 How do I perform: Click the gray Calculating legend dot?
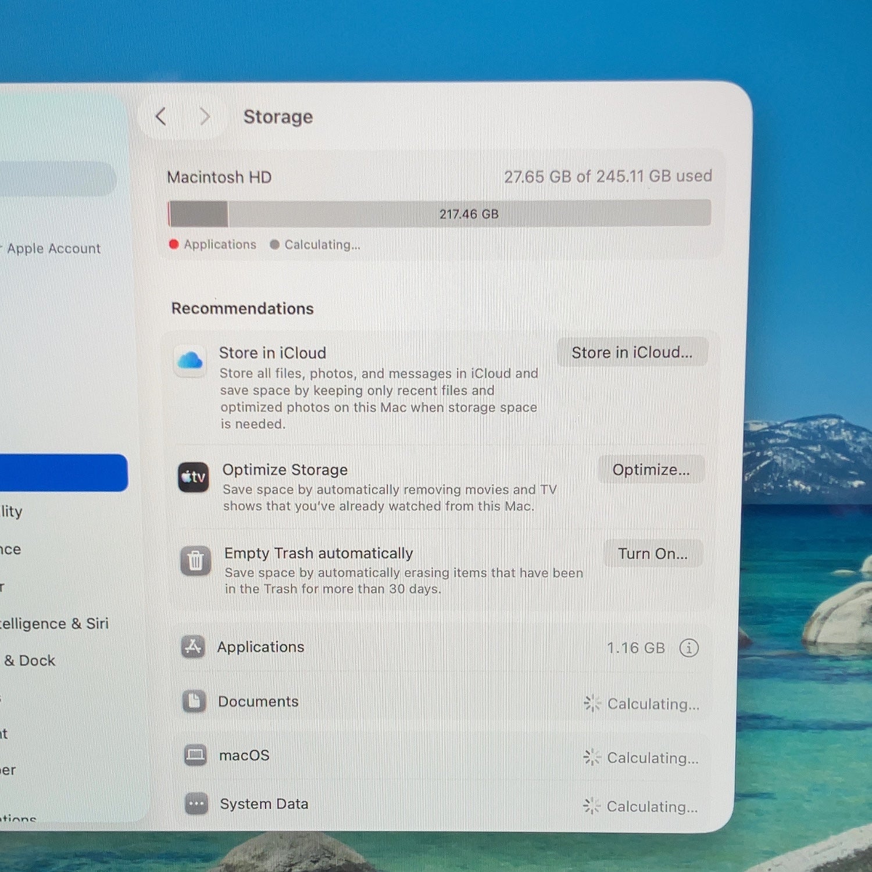[274, 245]
